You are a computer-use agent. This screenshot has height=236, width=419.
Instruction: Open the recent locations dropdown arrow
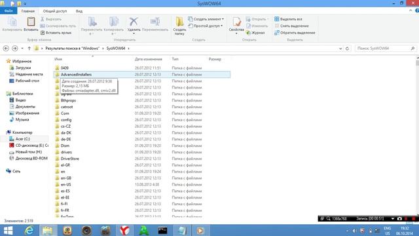pyautogui.click(x=22, y=49)
